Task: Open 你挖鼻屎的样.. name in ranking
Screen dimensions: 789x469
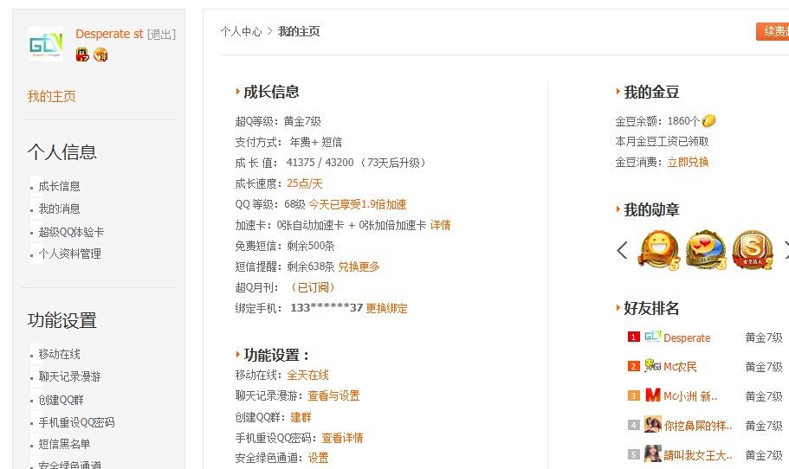Action: pos(698,426)
